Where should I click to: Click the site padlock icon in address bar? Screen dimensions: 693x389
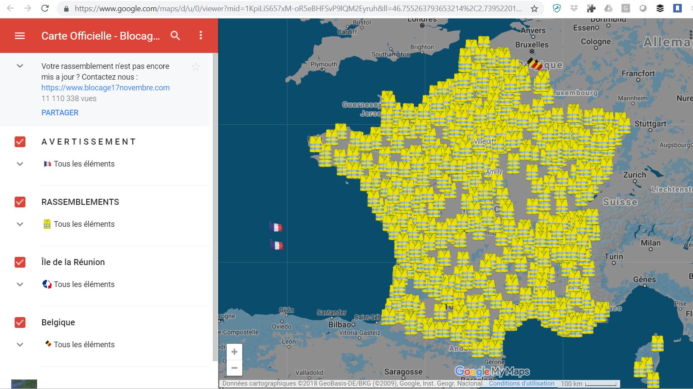[66, 9]
